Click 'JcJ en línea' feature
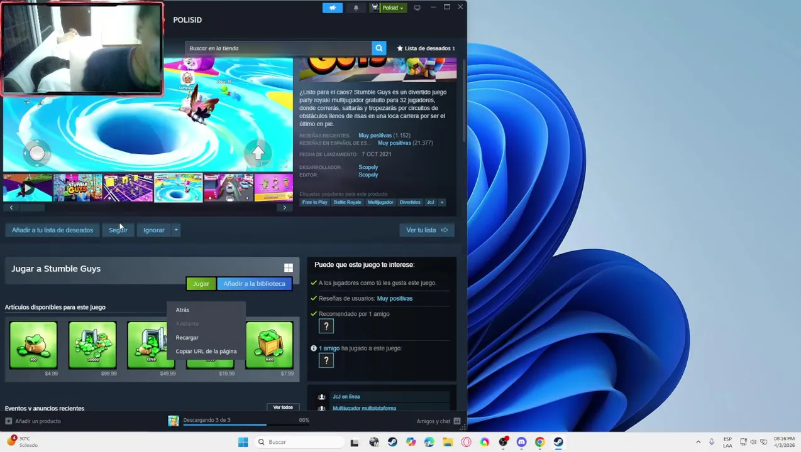 pos(346,397)
